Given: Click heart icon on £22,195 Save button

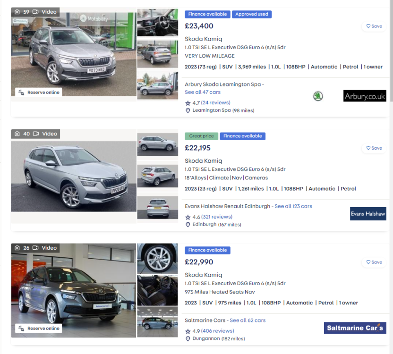Looking at the screenshot, I should (x=368, y=148).
